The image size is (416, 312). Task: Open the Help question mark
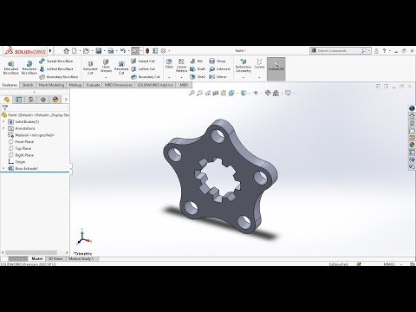pyautogui.click(x=384, y=51)
